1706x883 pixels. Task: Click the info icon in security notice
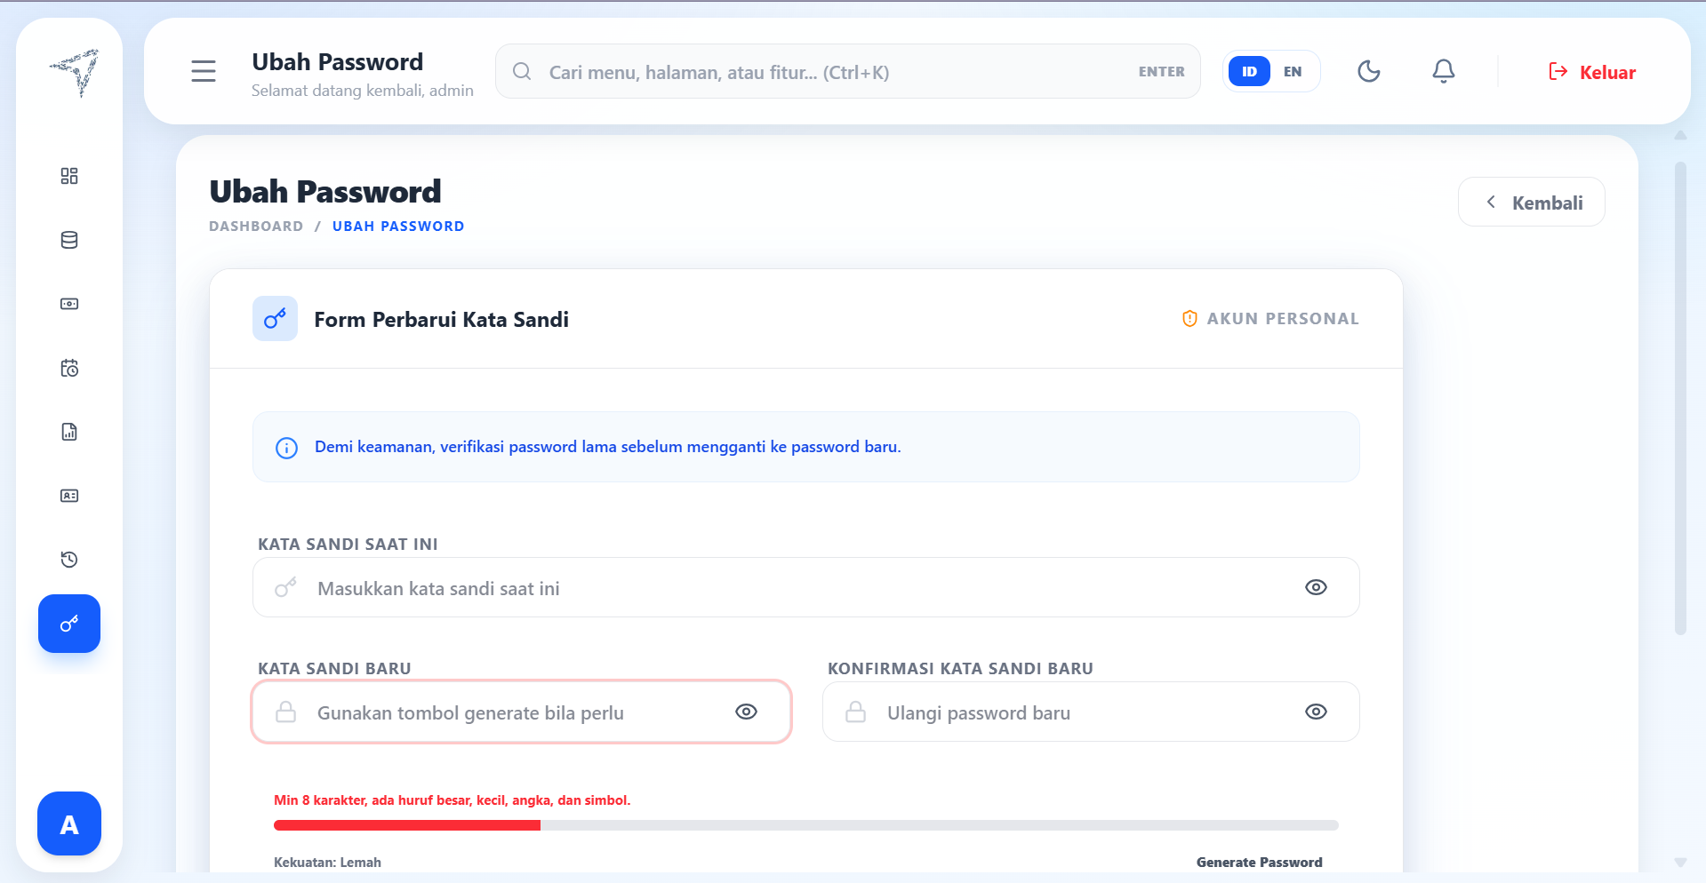tap(286, 448)
